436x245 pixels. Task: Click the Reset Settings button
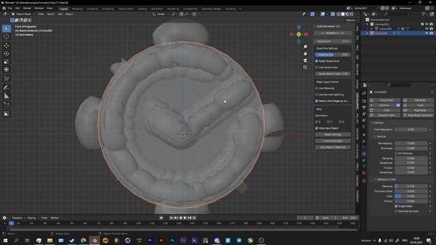332,135
